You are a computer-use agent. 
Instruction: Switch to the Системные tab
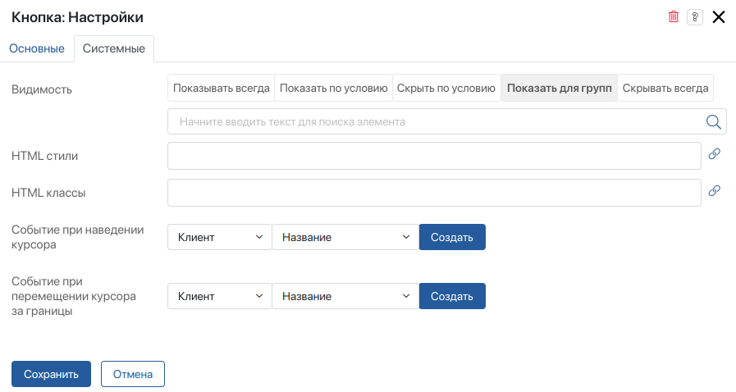pyautogui.click(x=114, y=48)
